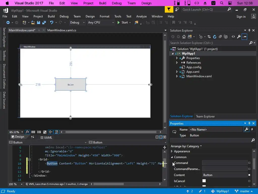
Task: Click the Open File folder icon
Action: tap(33, 22)
